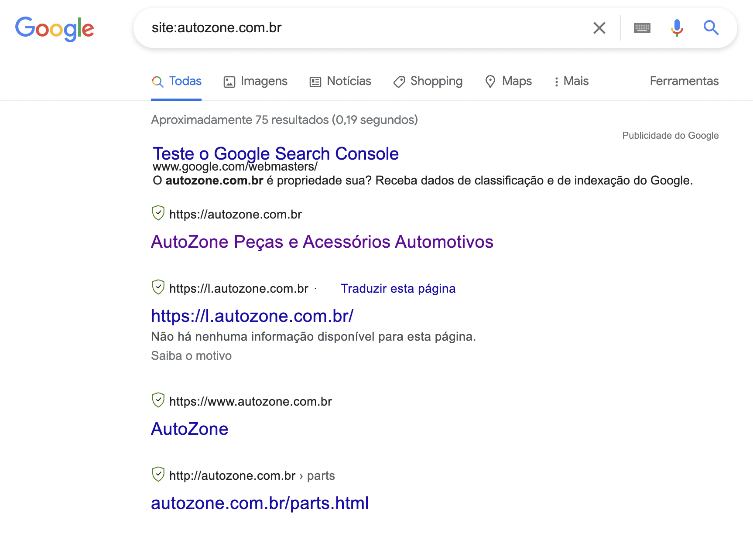Switch to the Imagens tab
Image resolution: width=753 pixels, height=533 pixels.
coord(255,81)
